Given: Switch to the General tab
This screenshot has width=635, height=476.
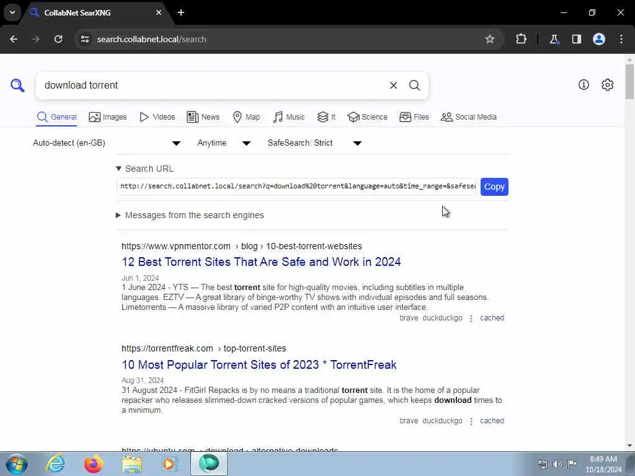Looking at the screenshot, I should tap(56, 117).
